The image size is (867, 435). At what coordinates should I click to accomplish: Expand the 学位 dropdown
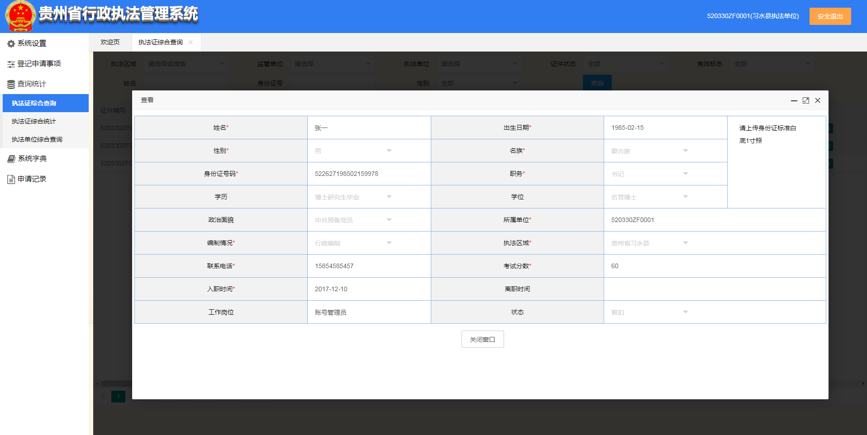pos(650,197)
